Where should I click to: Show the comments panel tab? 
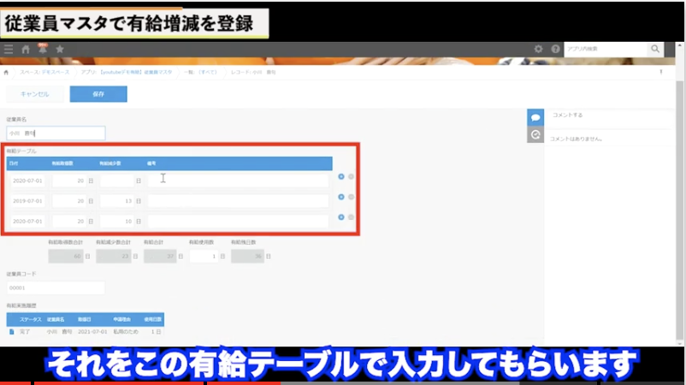535,116
